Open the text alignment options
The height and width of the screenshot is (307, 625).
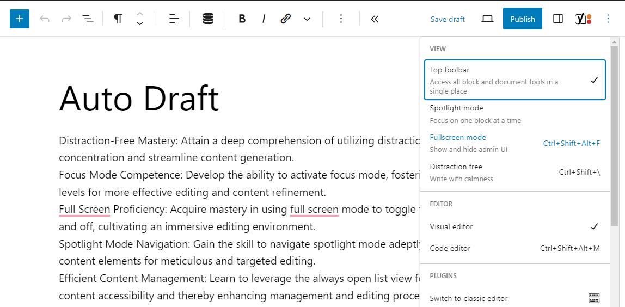[x=174, y=19]
